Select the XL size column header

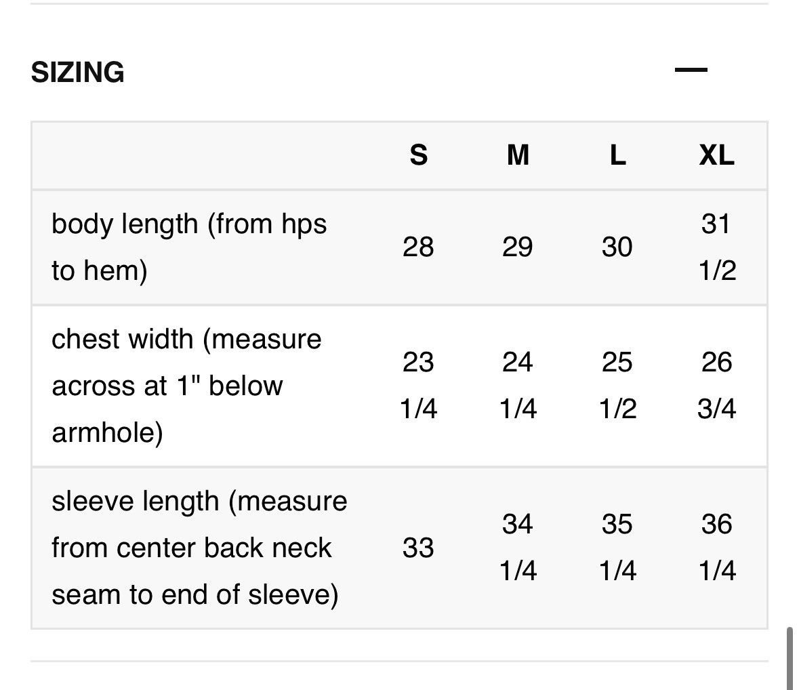[x=716, y=155]
